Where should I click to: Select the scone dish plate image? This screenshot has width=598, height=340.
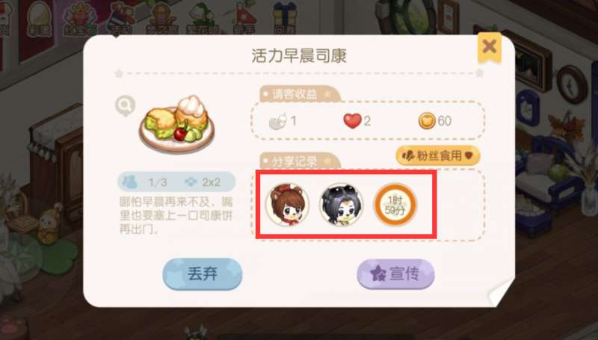(176, 123)
